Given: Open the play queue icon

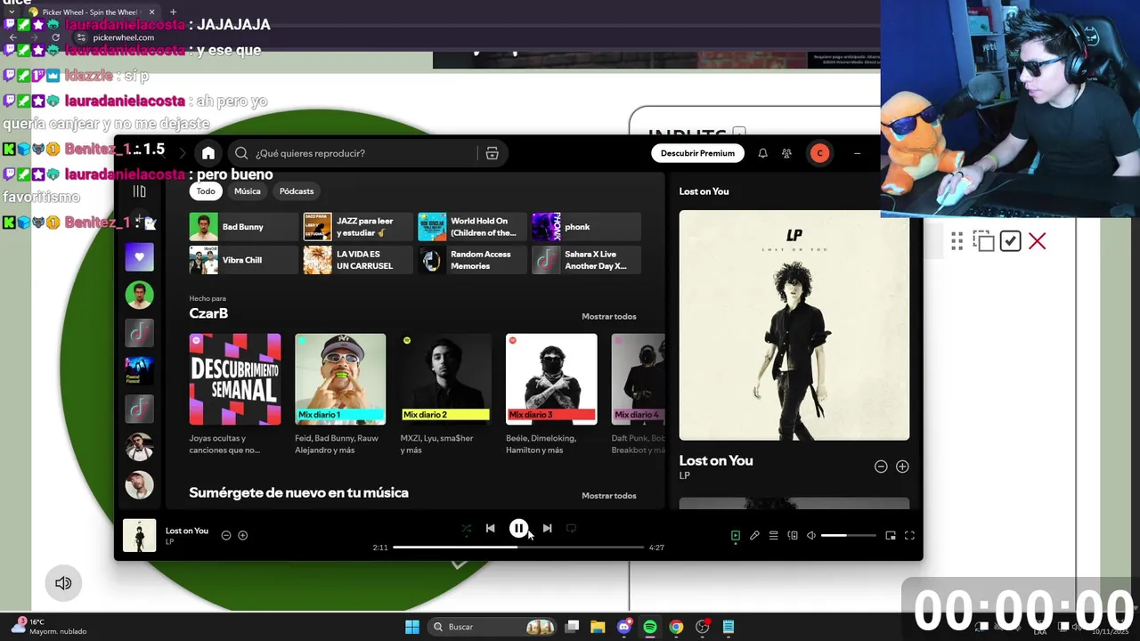Looking at the screenshot, I should (773, 536).
